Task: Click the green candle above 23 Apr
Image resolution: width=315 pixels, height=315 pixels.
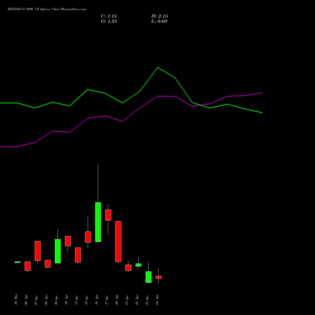Action: (x=149, y=277)
